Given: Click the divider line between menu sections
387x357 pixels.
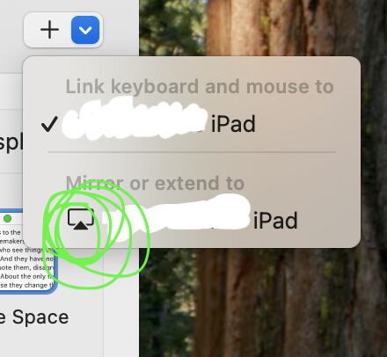Looking at the screenshot, I should (x=192, y=152).
